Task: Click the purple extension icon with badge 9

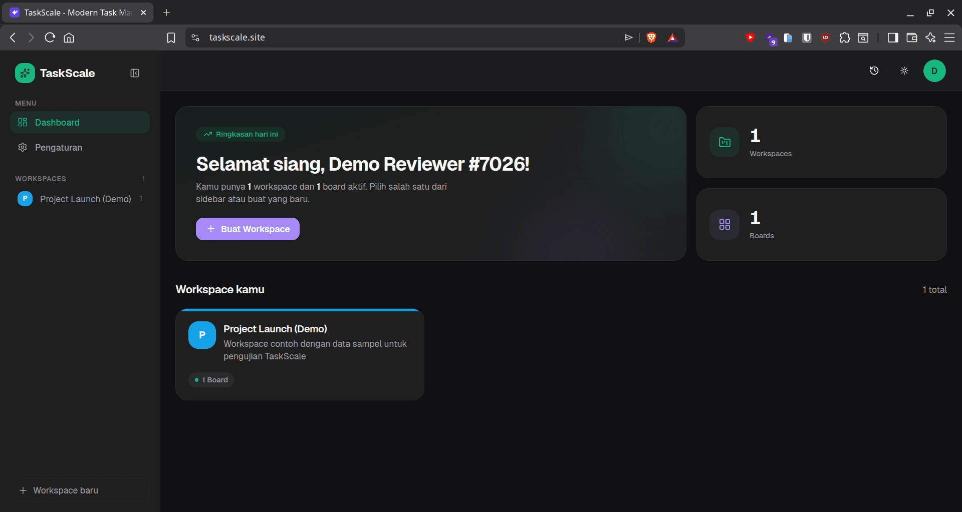Action: click(x=770, y=39)
